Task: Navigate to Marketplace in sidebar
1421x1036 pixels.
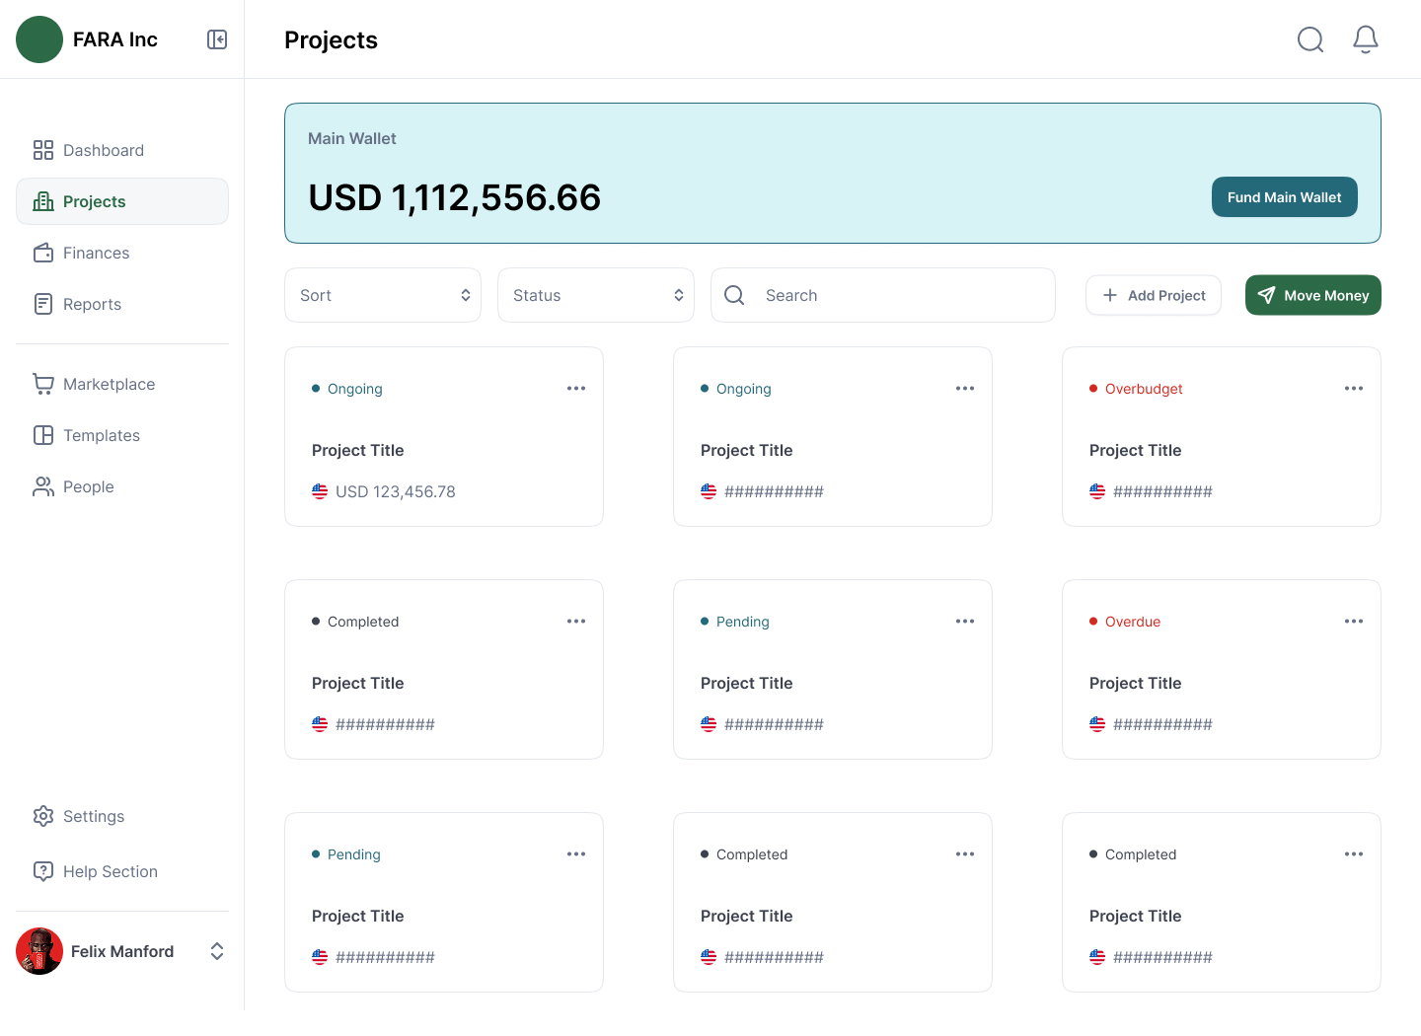Action: (x=109, y=384)
